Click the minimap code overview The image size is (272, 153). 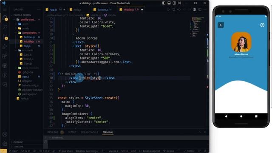pyautogui.click(x=198, y=27)
